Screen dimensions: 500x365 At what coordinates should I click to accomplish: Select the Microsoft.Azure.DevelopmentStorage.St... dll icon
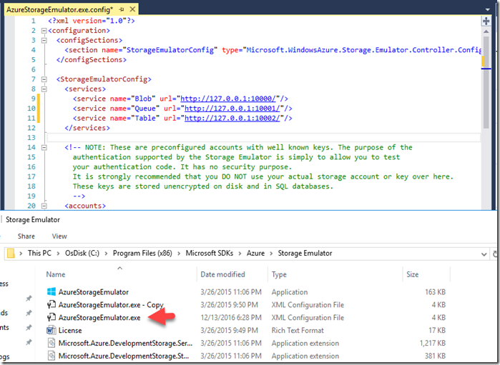pyautogui.click(x=52, y=356)
